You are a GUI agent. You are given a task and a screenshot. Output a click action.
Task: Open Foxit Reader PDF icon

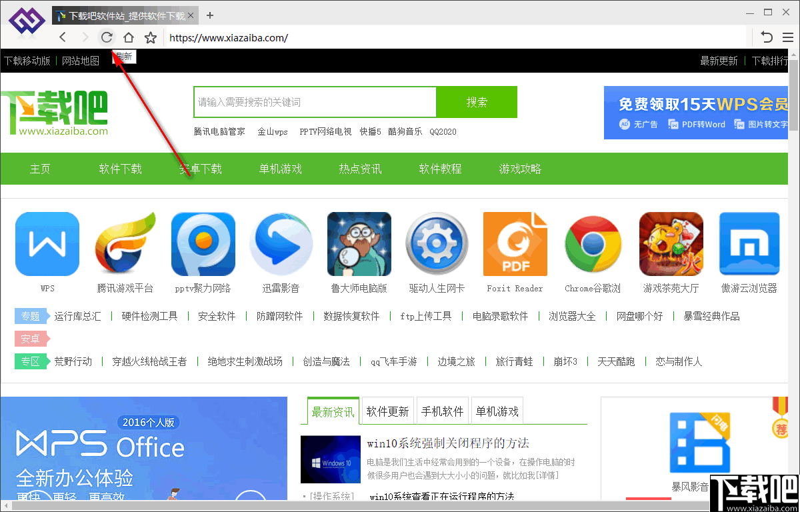tap(515, 244)
